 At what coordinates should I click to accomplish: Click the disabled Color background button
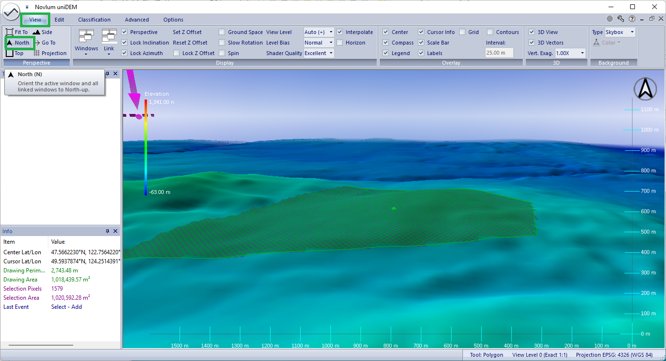[607, 43]
